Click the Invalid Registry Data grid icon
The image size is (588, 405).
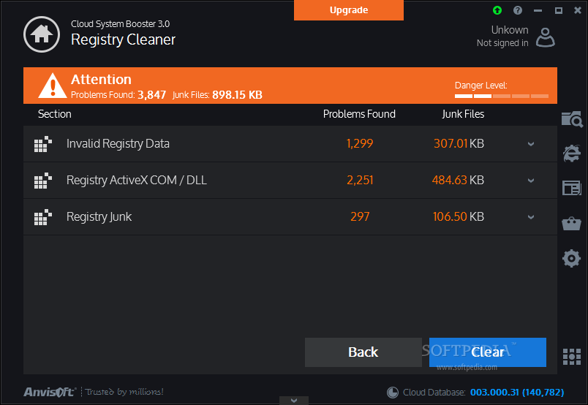coord(42,144)
